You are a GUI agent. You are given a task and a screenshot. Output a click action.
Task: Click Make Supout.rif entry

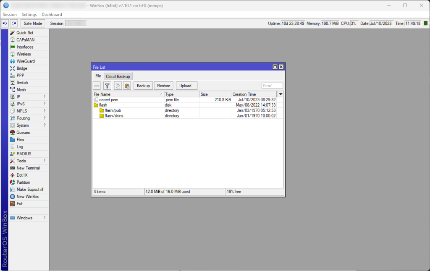(29, 189)
